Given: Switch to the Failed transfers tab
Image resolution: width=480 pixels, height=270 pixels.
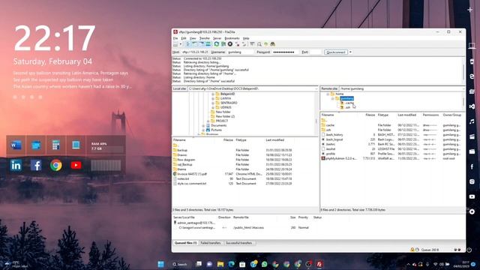Looking at the screenshot, I should coord(211,243).
